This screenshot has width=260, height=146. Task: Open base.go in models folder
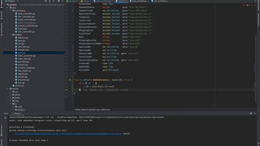tap(22, 41)
